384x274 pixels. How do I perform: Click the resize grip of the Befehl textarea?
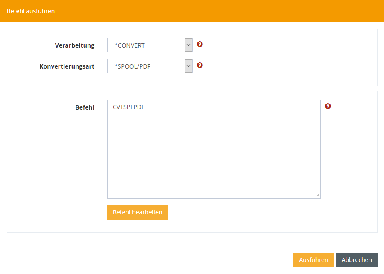(317, 196)
